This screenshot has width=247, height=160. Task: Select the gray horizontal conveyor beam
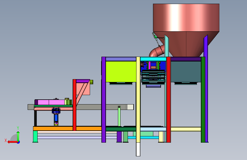coord(81,107)
